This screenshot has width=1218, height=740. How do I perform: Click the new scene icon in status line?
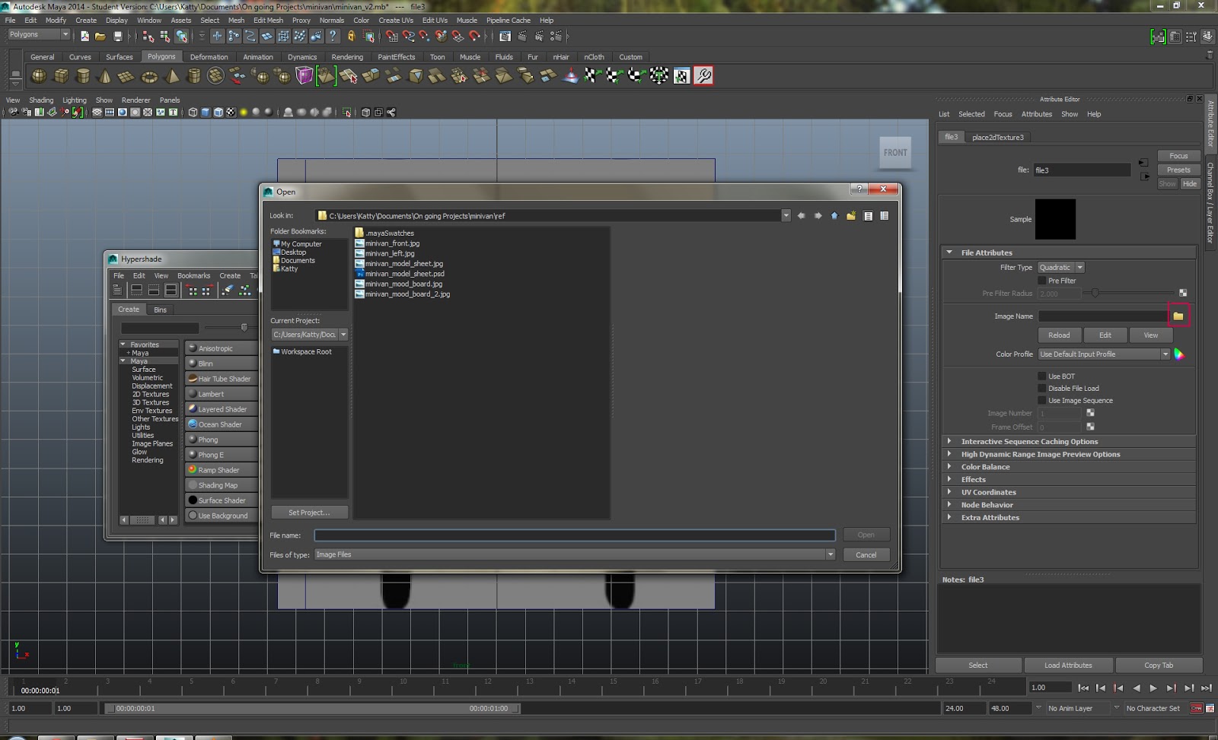coord(84,36)
